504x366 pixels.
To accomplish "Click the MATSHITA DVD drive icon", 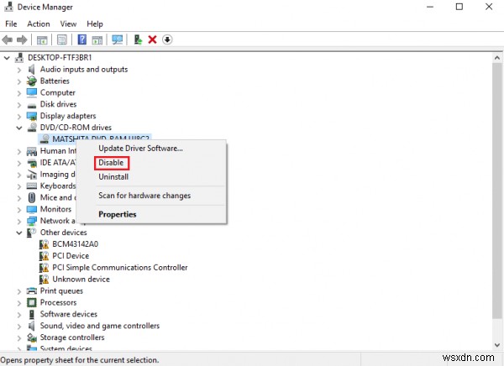I will pyautogui.click(x=45, y=139).
